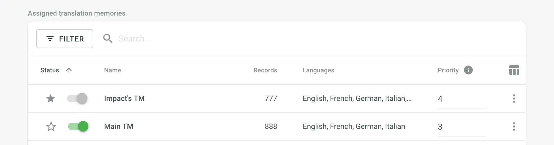
Task: Click the filled star for Impact's TM
Action: (51, 99)
